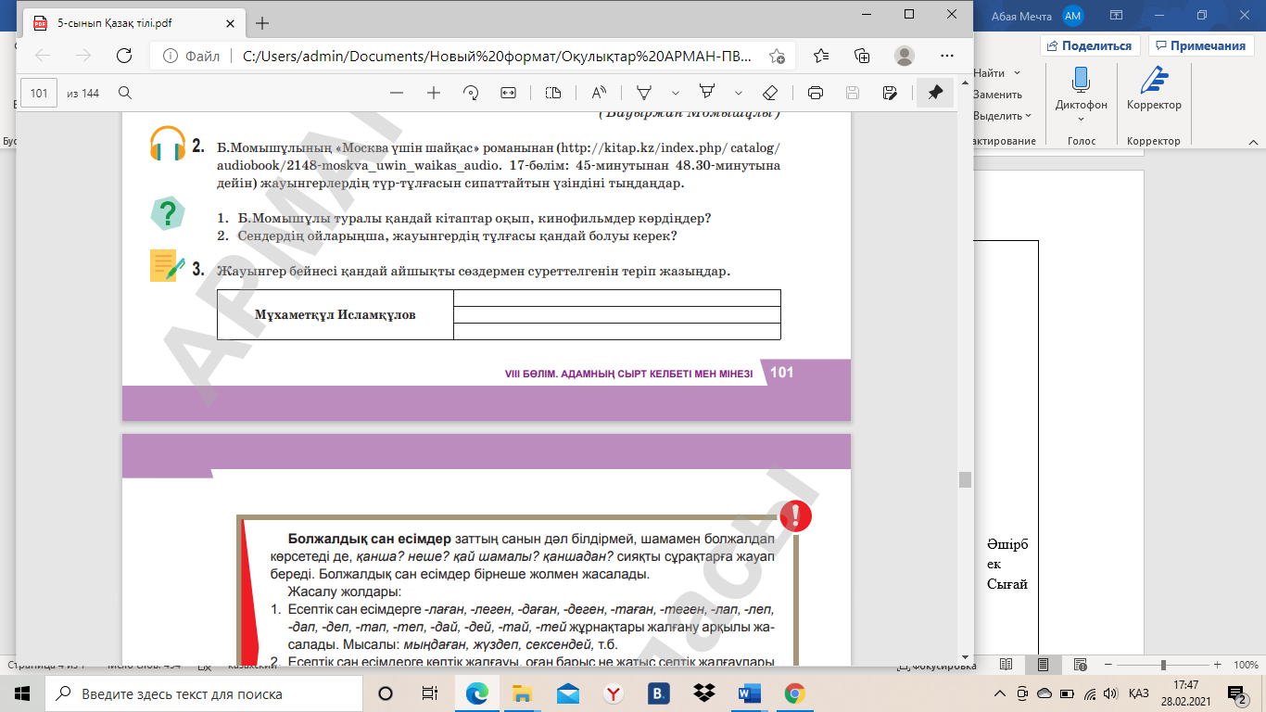Open Корректор in Word

tap(1154, 90)
